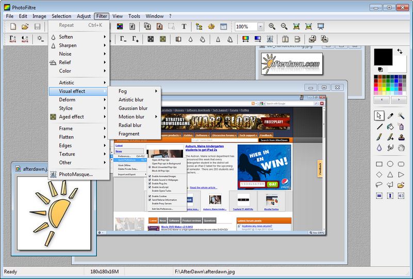Click the Text tool 'T' toolbar icon
413x279 pixels.
(184, 26)
